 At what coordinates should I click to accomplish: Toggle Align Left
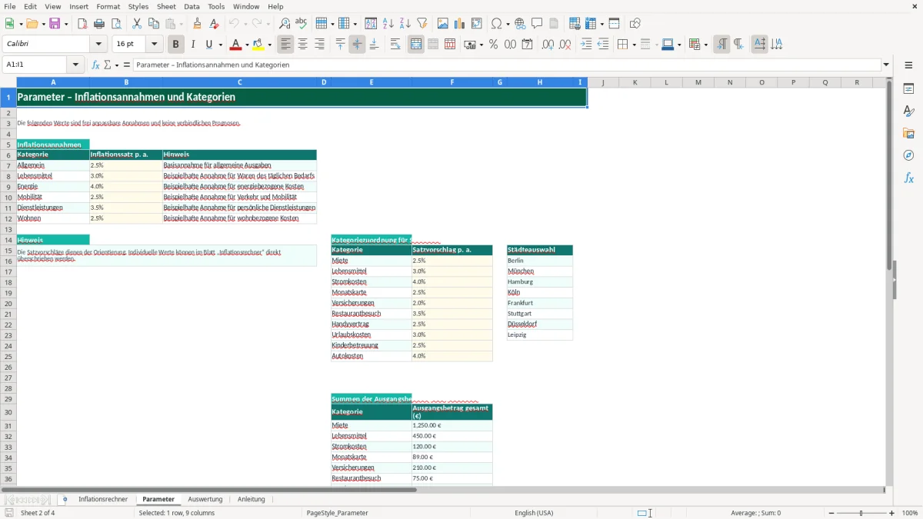point(285,45)
